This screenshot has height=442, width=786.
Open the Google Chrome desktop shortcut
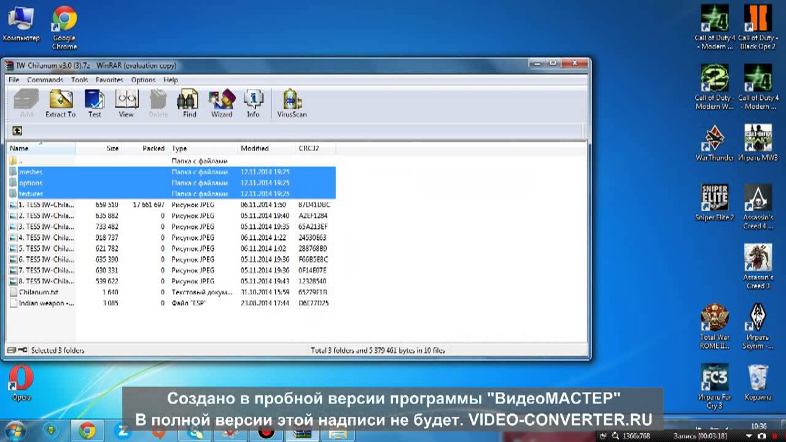coord(64,28)
